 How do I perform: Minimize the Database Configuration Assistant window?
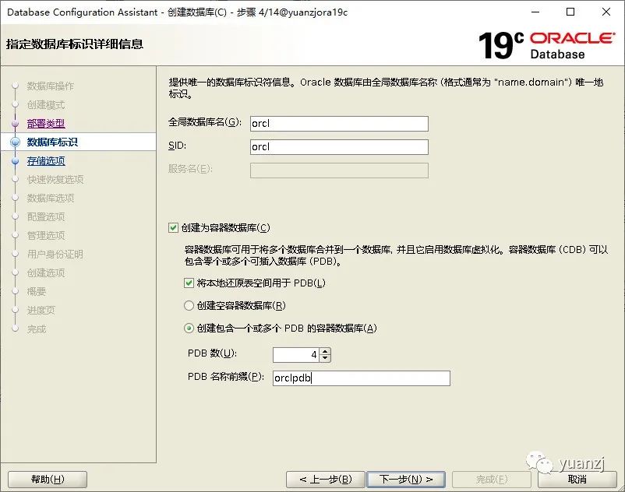coord(535,12)
